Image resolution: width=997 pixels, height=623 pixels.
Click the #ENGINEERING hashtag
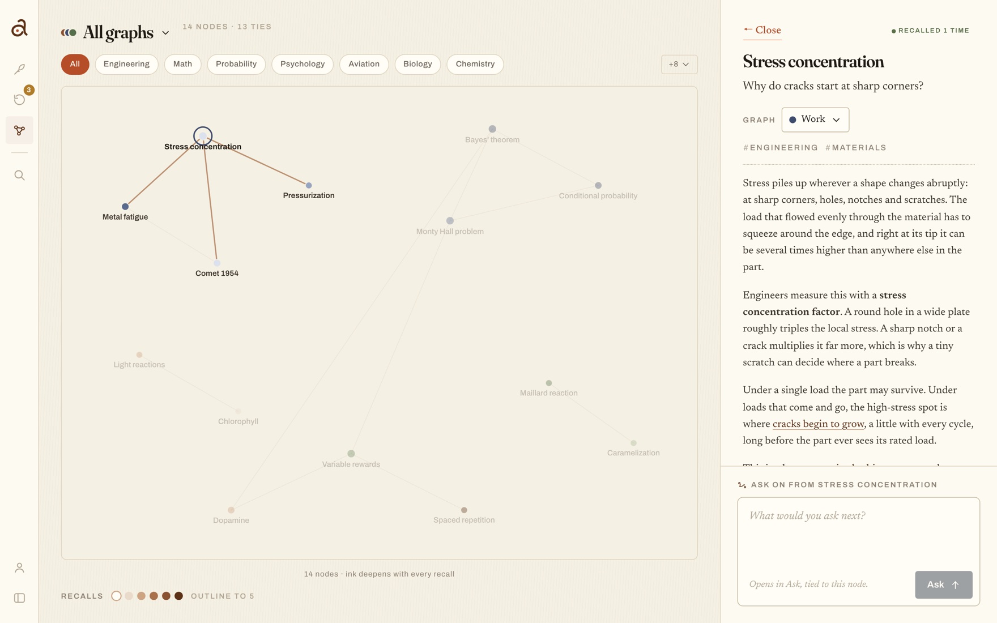pos(781,148)
